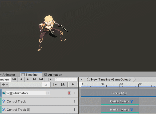The image size is (156, 114).
Task: Open timeline selector dropdown arrow
Action: pyautogui.click(x=81, y=79)
